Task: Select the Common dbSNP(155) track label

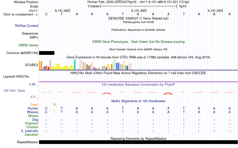Action: (x=22, y=53)
